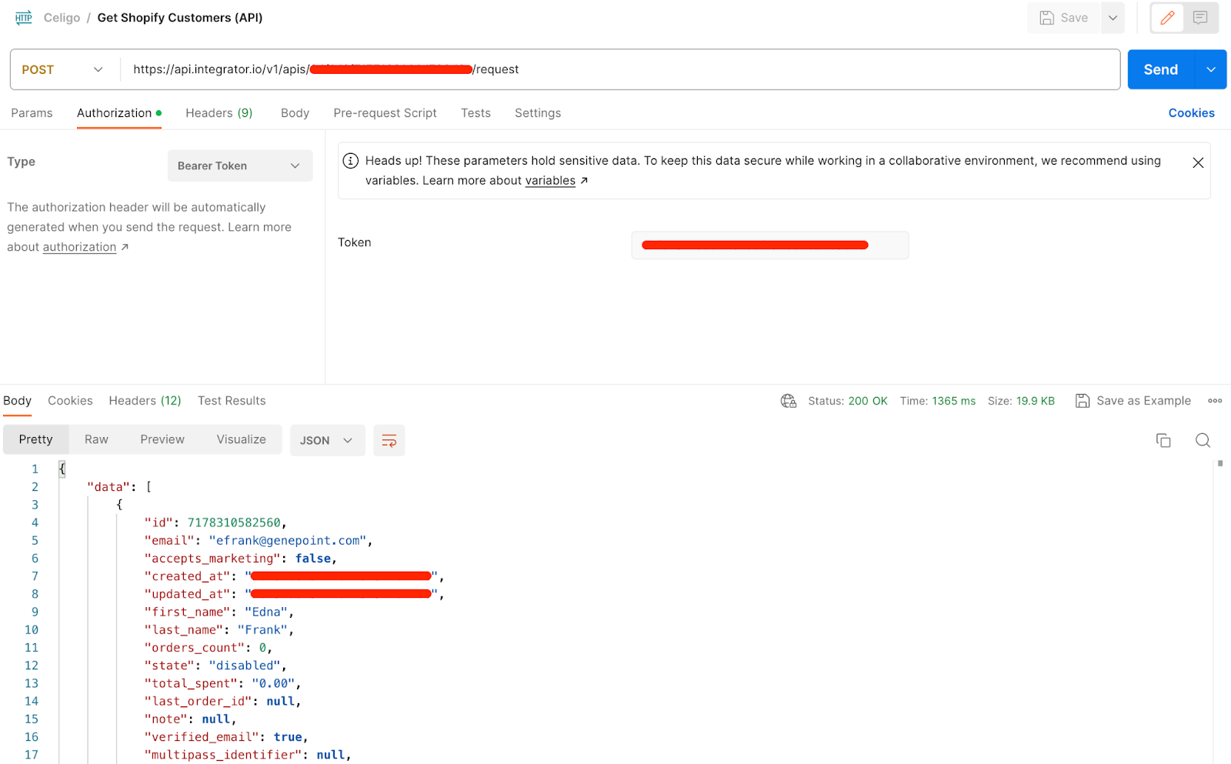Open search in the response viewer
The image size is (1231, 764).
(1203, 440)
